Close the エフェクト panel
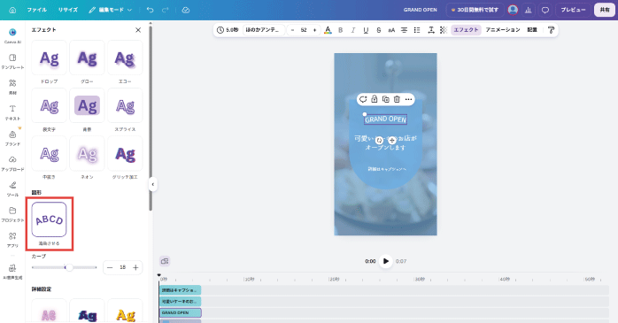 point(138,30)
